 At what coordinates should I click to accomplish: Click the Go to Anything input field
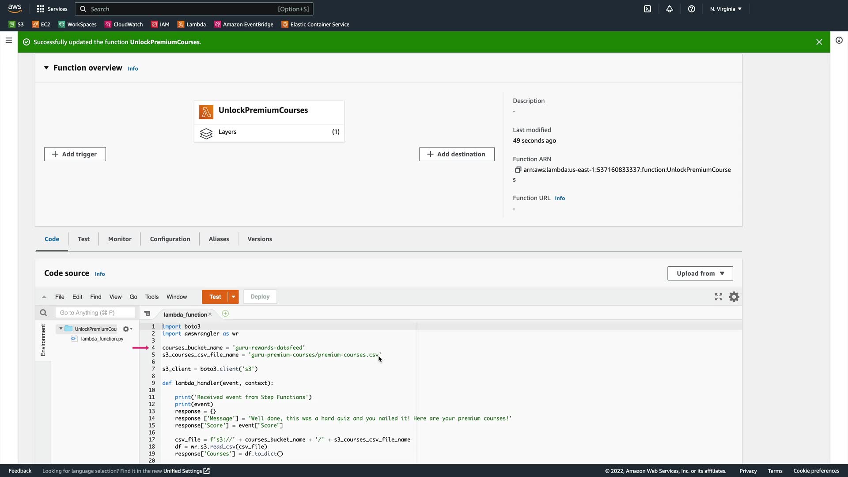click(95, 313)
